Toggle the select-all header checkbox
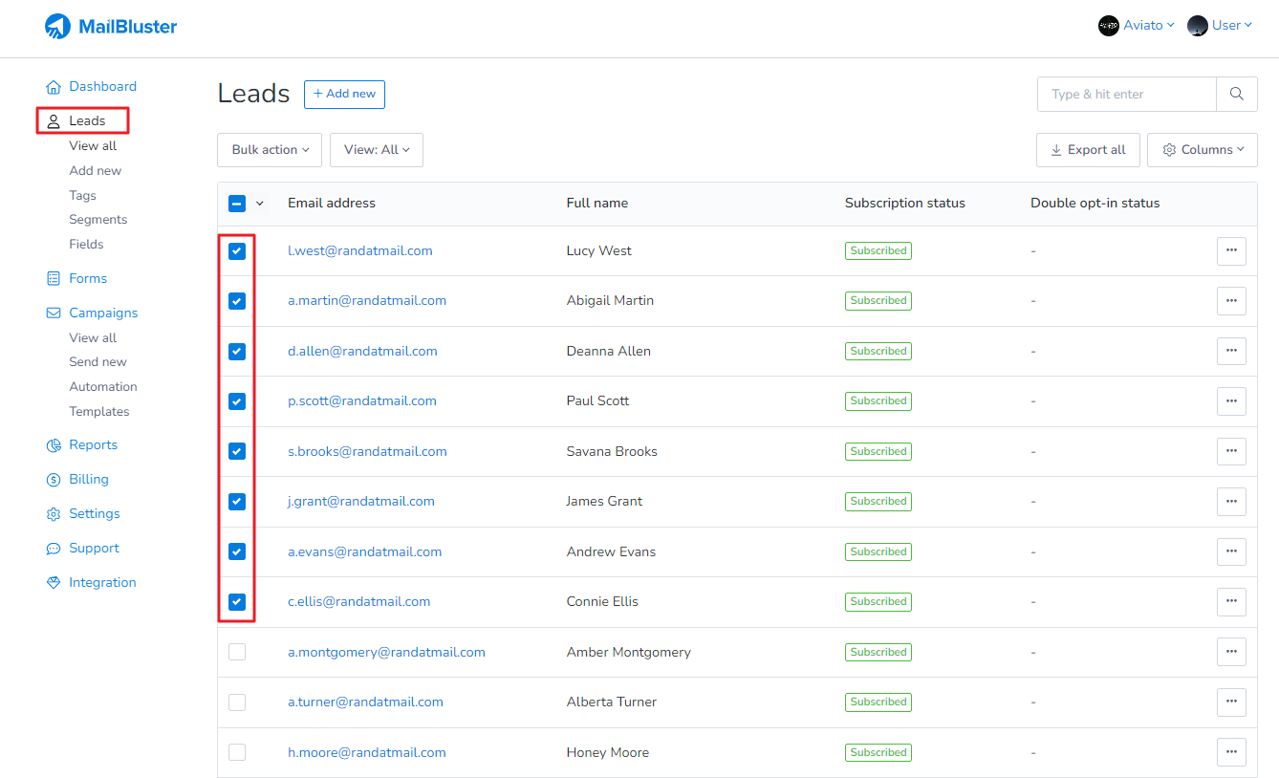1279x778 pixels. point(237,204)
